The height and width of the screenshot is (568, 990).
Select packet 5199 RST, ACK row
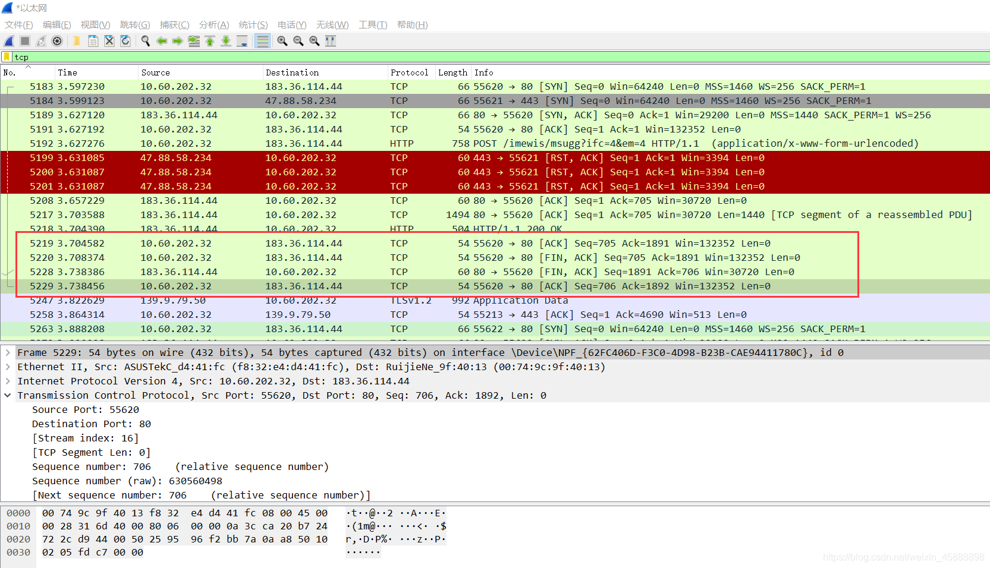click(x=495, y=157)
